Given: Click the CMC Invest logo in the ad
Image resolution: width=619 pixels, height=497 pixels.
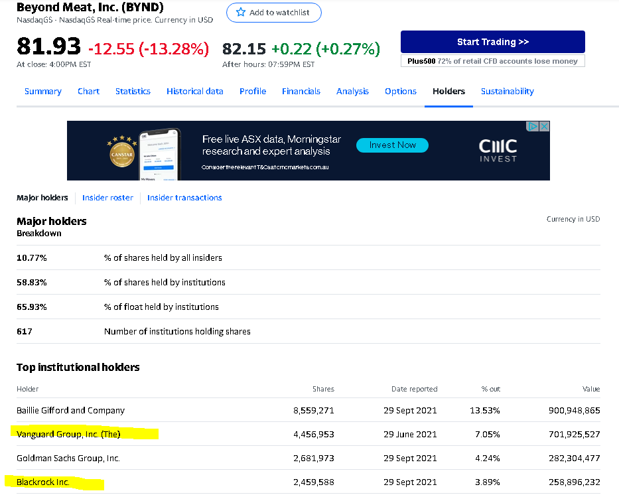Looking at the screenshot, I should point(498,151).
